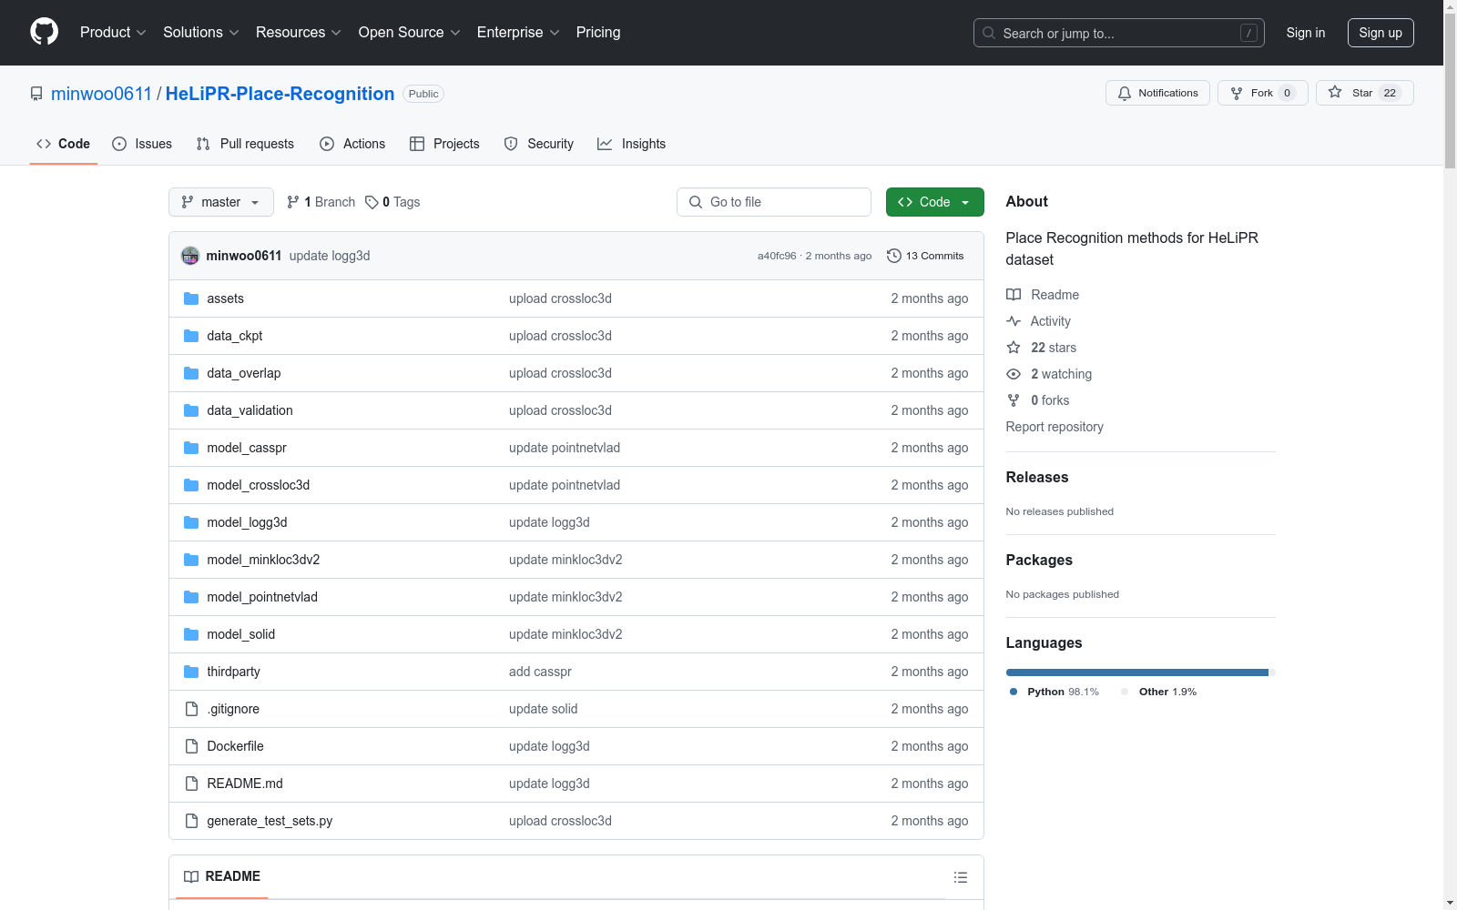
Task: Open the update solid commit message
Action: click(544, 709)
